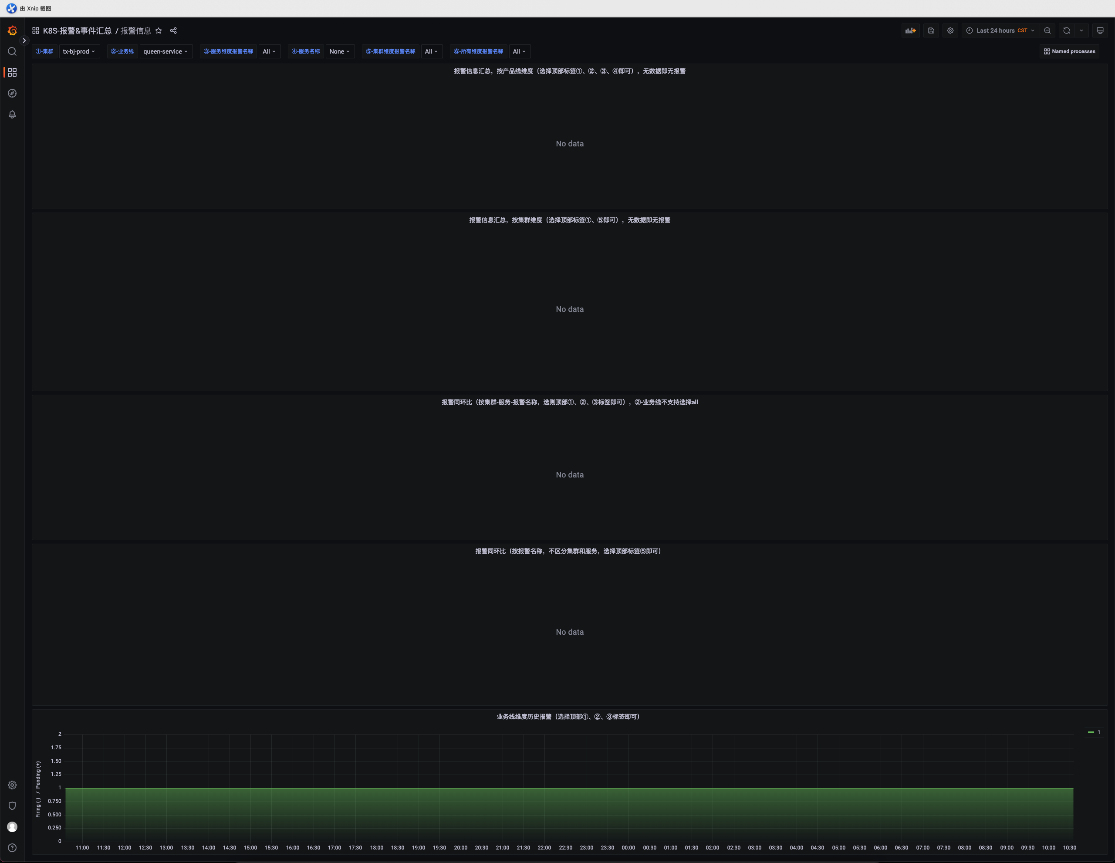Save the dashboard with disk icon
The width and height of the screenshot is (1115, 863).
[x=931, y=30]
